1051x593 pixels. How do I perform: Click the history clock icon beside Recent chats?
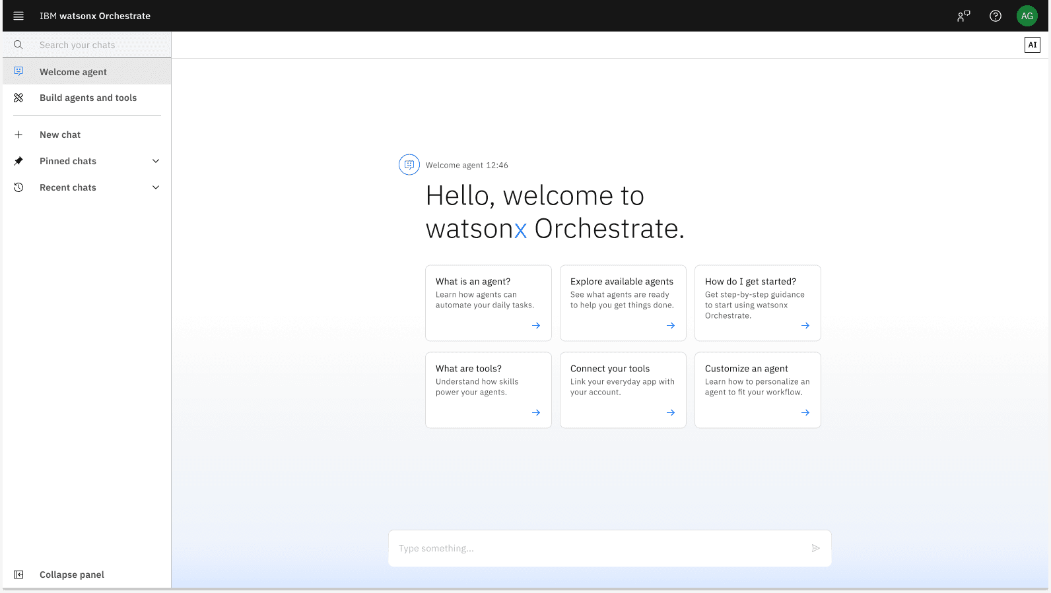click(x=18, y=187)
